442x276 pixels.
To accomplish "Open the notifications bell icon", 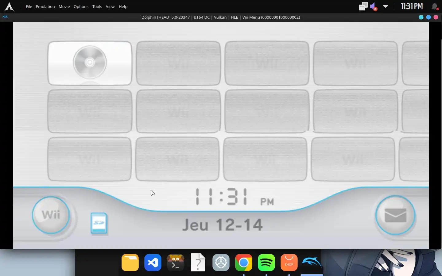I will 435,6.
